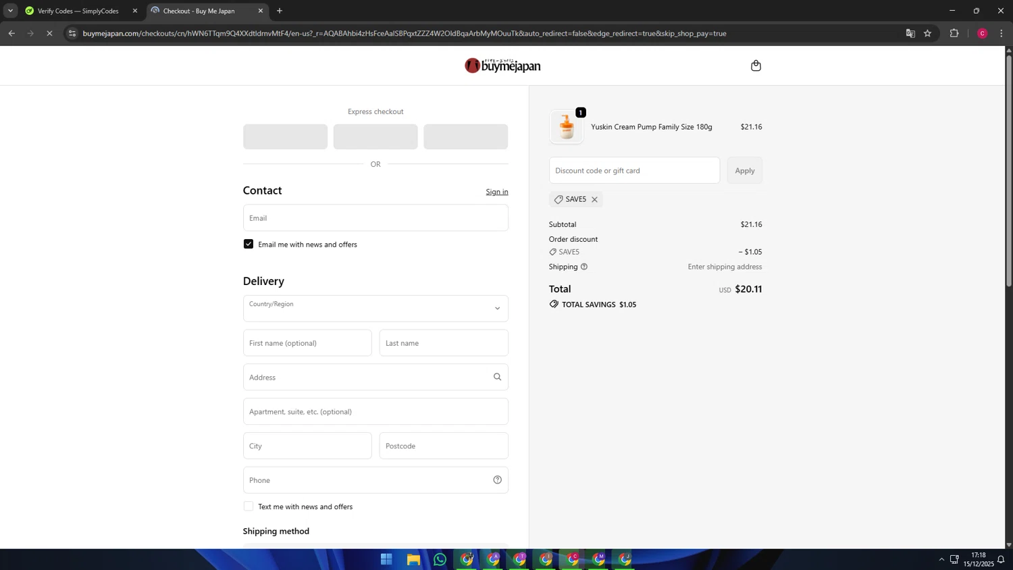Focus the First name (optional) field
The width and height of the screenshot is (1013, 570).
coord(307,342)
